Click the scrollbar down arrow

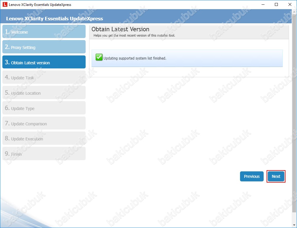tap(294, 225)
